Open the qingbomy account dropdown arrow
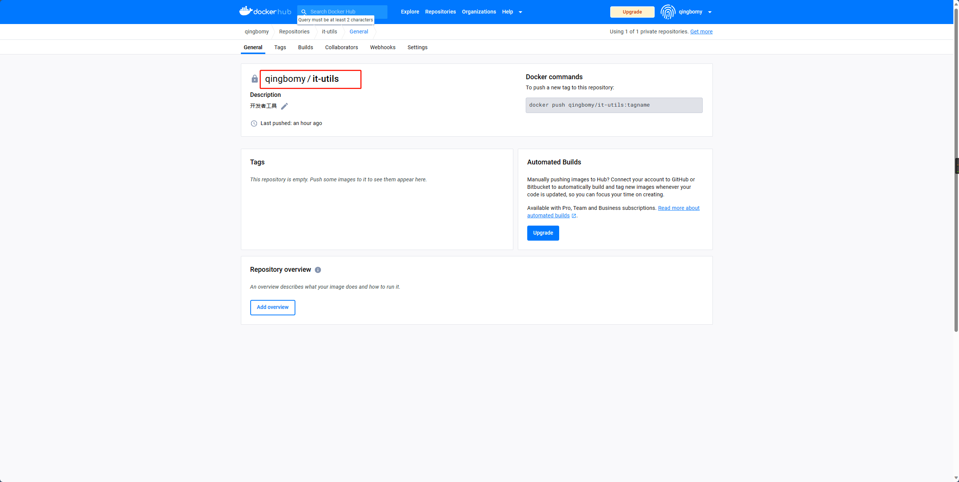959x482 pixels. click(710, 12)
